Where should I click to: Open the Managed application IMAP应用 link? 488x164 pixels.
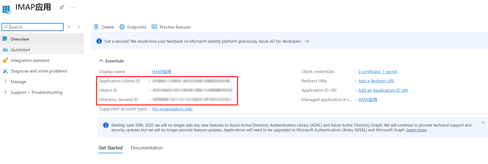[367, 100]
